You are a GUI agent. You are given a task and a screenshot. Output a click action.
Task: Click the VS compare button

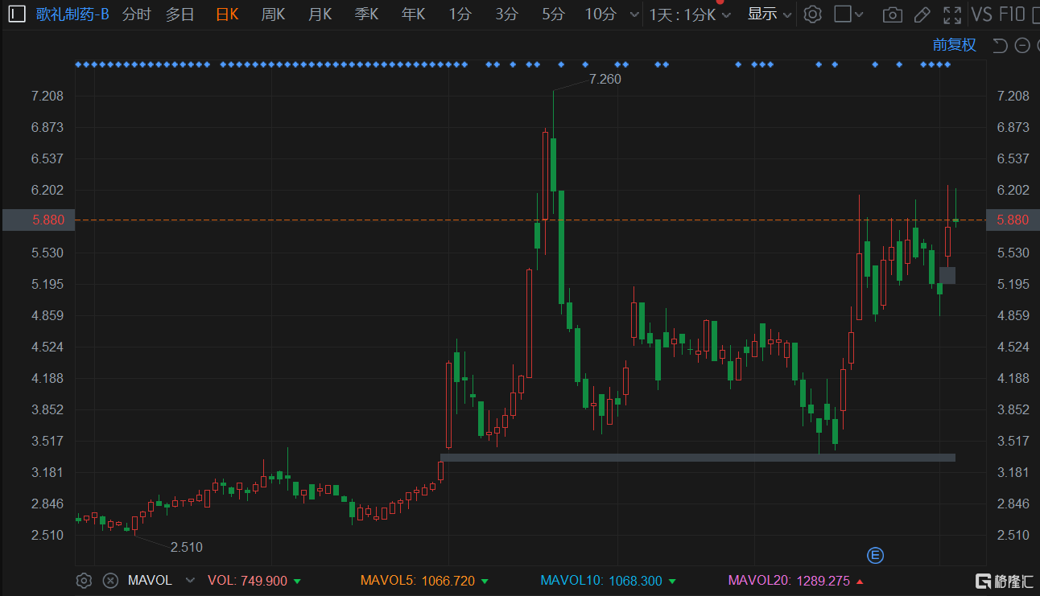tap(981, 14)
